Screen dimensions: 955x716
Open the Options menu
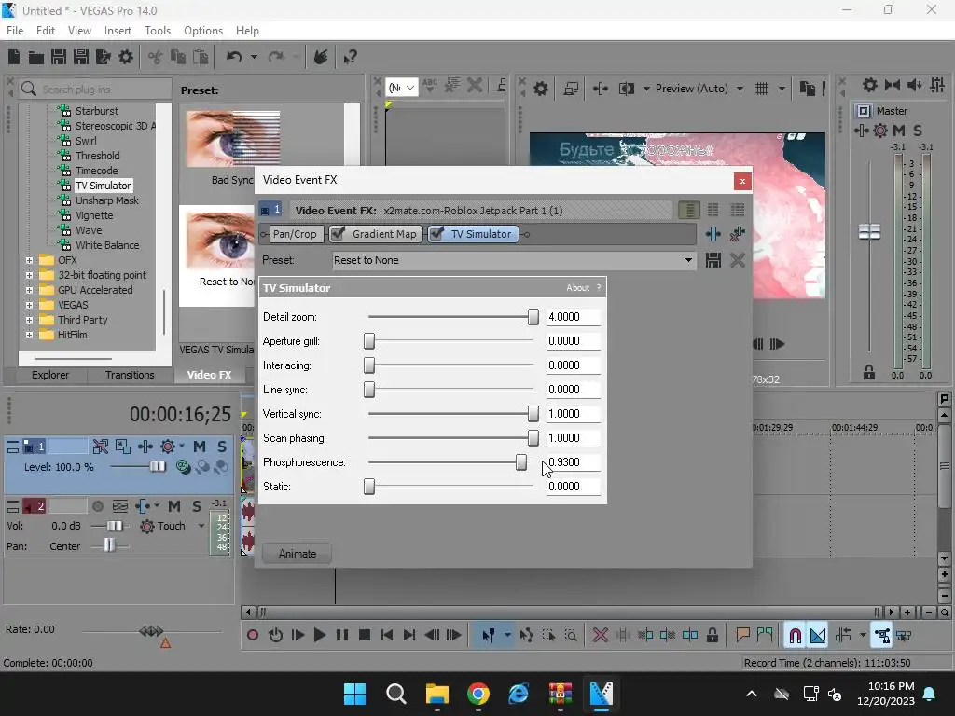[x=202, y=31]
